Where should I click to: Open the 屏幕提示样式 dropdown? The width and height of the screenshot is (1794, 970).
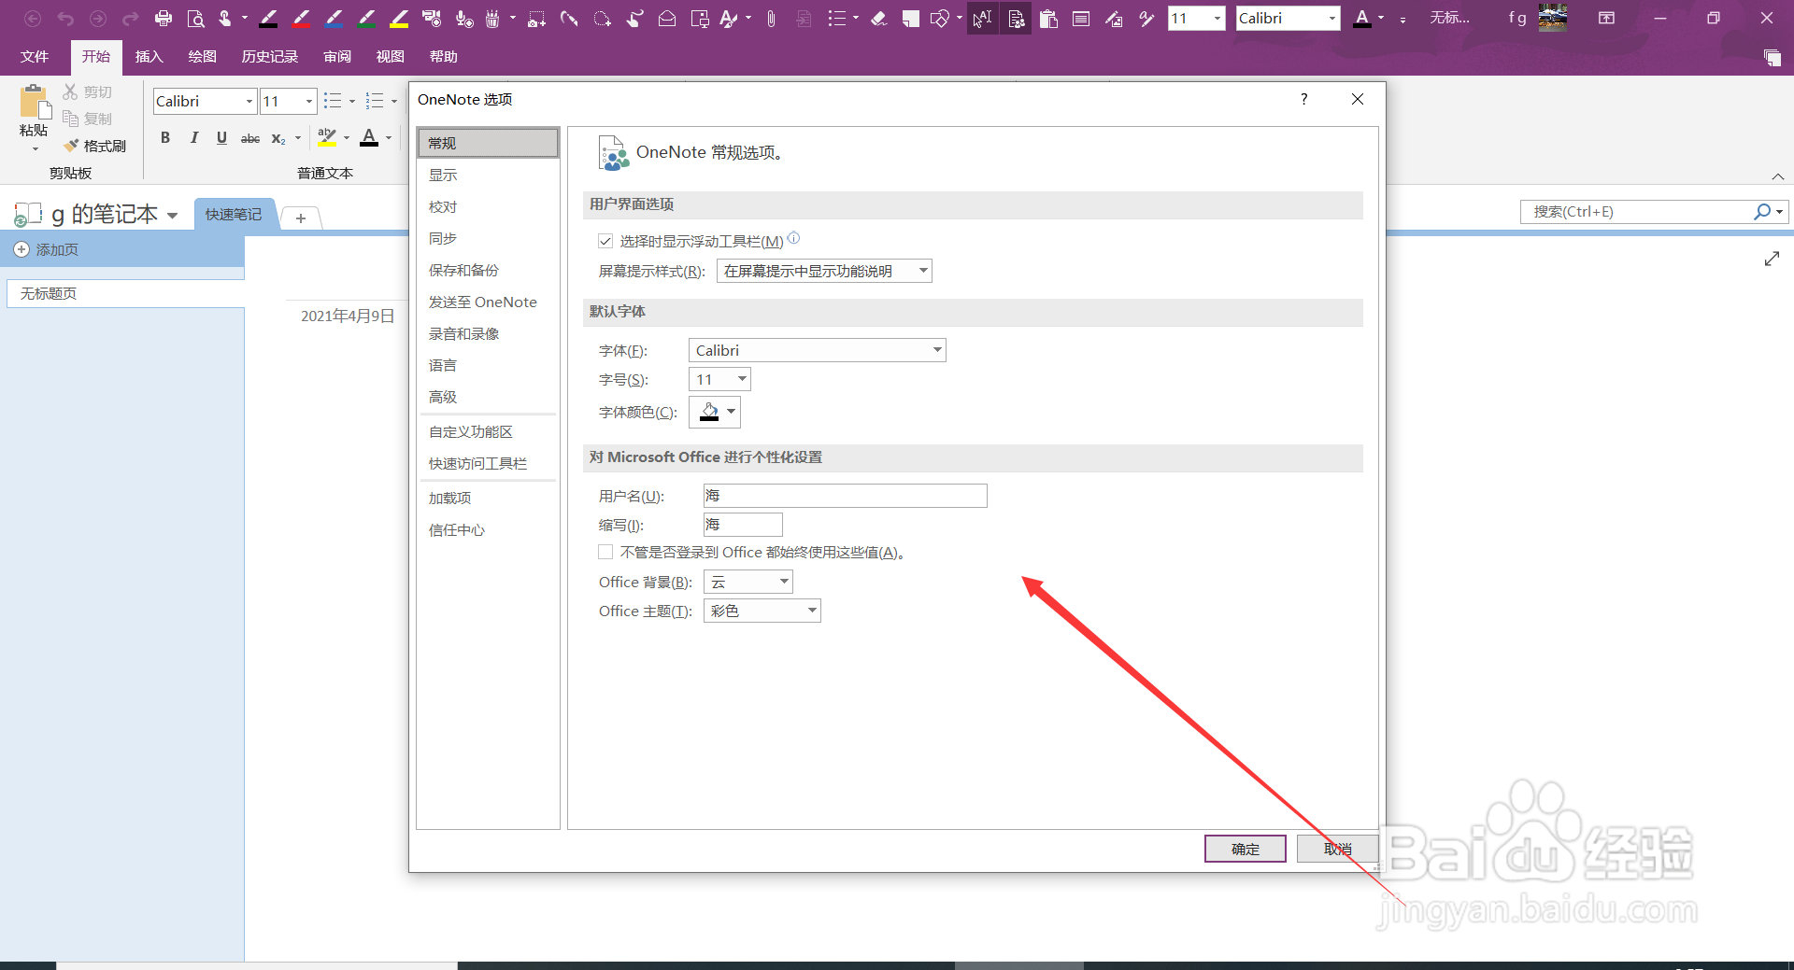click(824, 271)
